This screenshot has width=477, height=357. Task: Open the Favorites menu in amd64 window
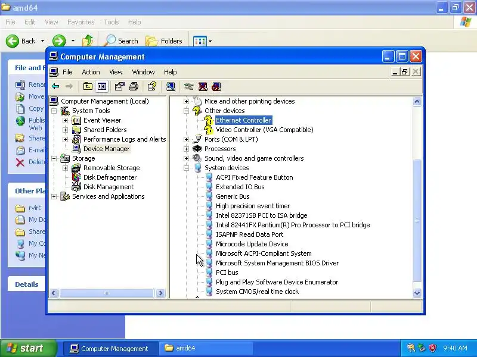coord(81,22)
